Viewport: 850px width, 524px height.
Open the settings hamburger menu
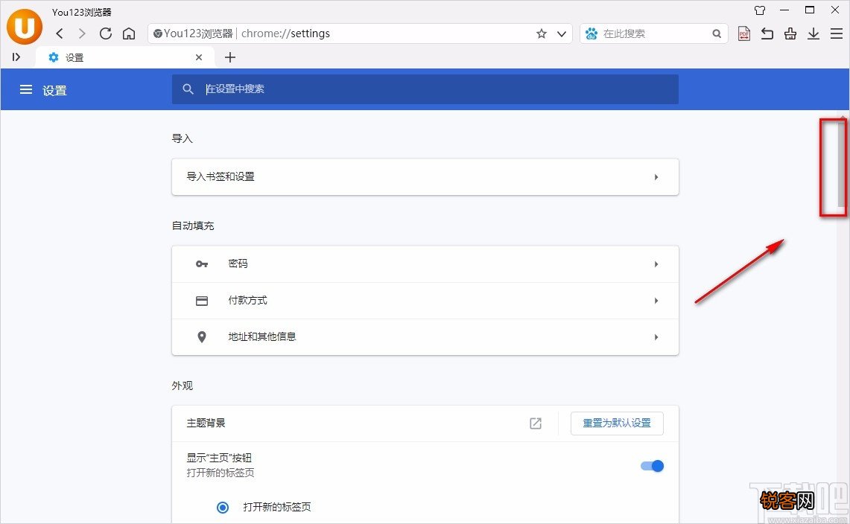click(x=26, y=89)
